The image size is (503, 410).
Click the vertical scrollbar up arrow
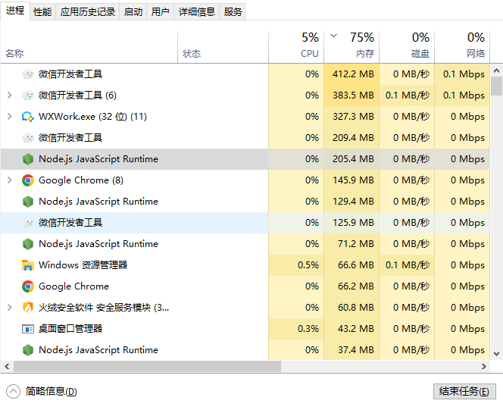coord(497,70)
